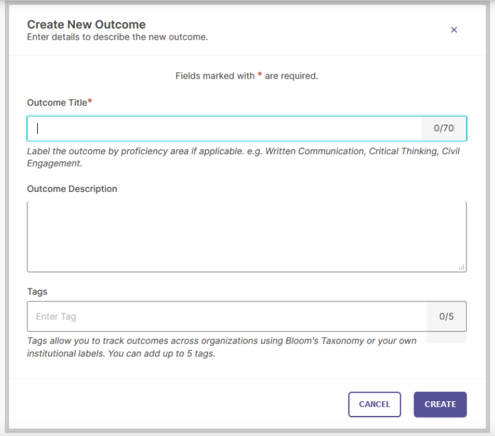495x436 pixels.
Task: Click the textarea resize handle icon
Action: point(463,266)
